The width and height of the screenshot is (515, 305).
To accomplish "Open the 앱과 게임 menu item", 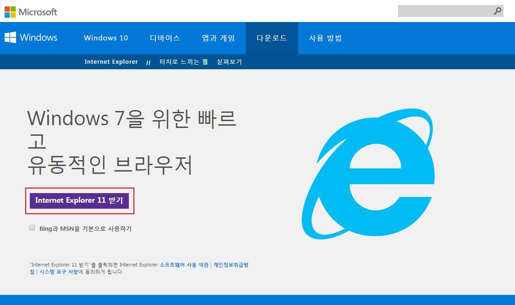I will 218,38.
